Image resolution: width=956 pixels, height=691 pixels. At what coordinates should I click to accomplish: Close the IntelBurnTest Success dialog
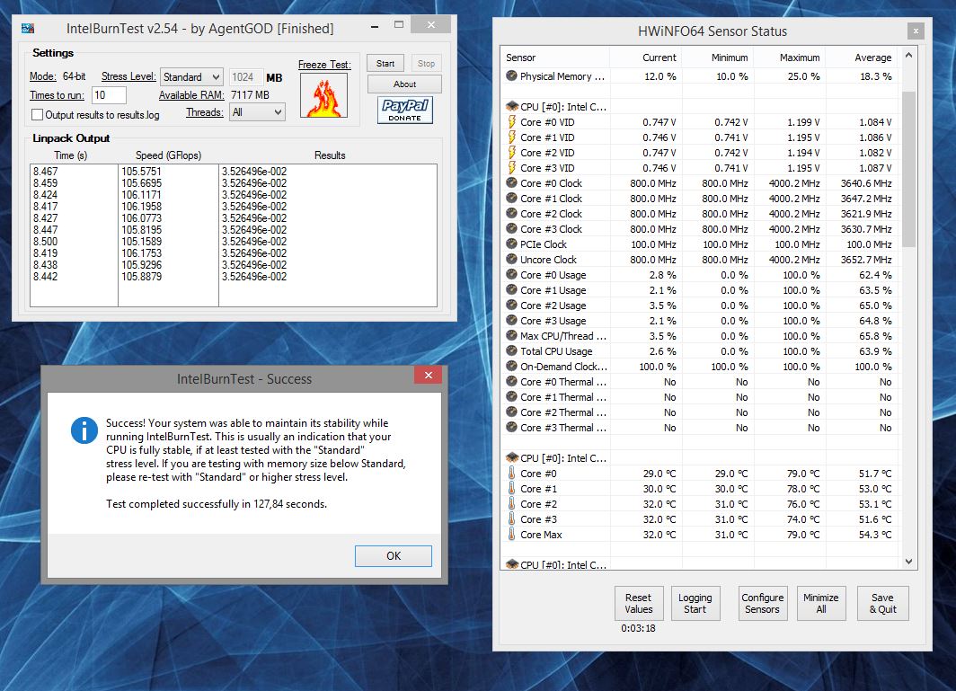tap(428, 375)
